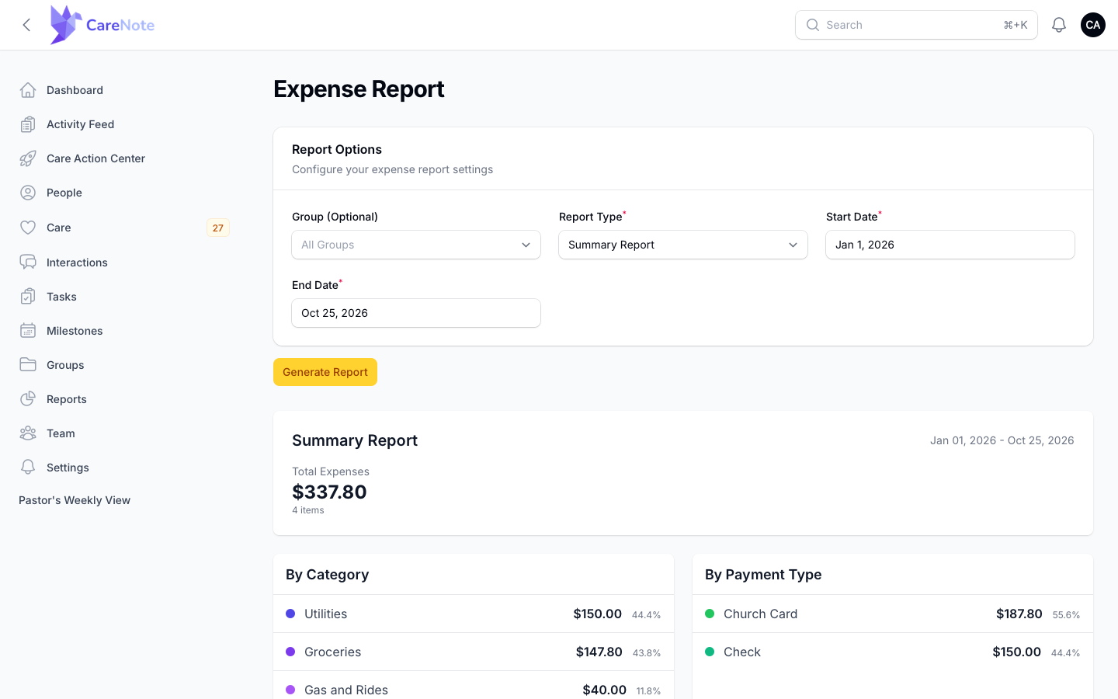Click the Summary Report date range text
Viewport: 1118px width, 699px height.
pyautogui.click(x=1002, y=440)
